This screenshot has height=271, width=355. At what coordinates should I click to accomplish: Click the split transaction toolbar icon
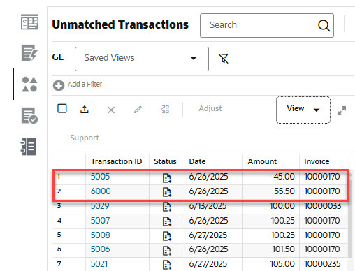pyautogui.click(x=165, y=109)
